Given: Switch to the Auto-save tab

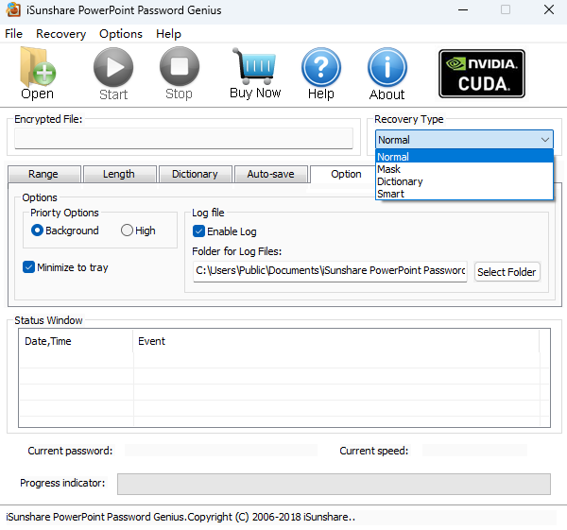Looking at the screenshot, I should click(271, 174).
